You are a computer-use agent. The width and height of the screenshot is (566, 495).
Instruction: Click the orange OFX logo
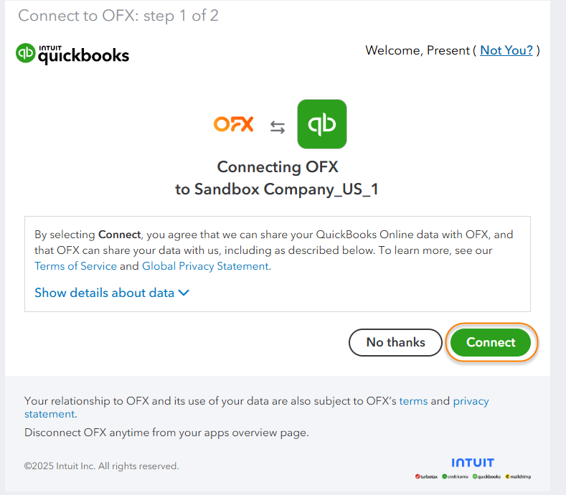[x=234, y=124]
